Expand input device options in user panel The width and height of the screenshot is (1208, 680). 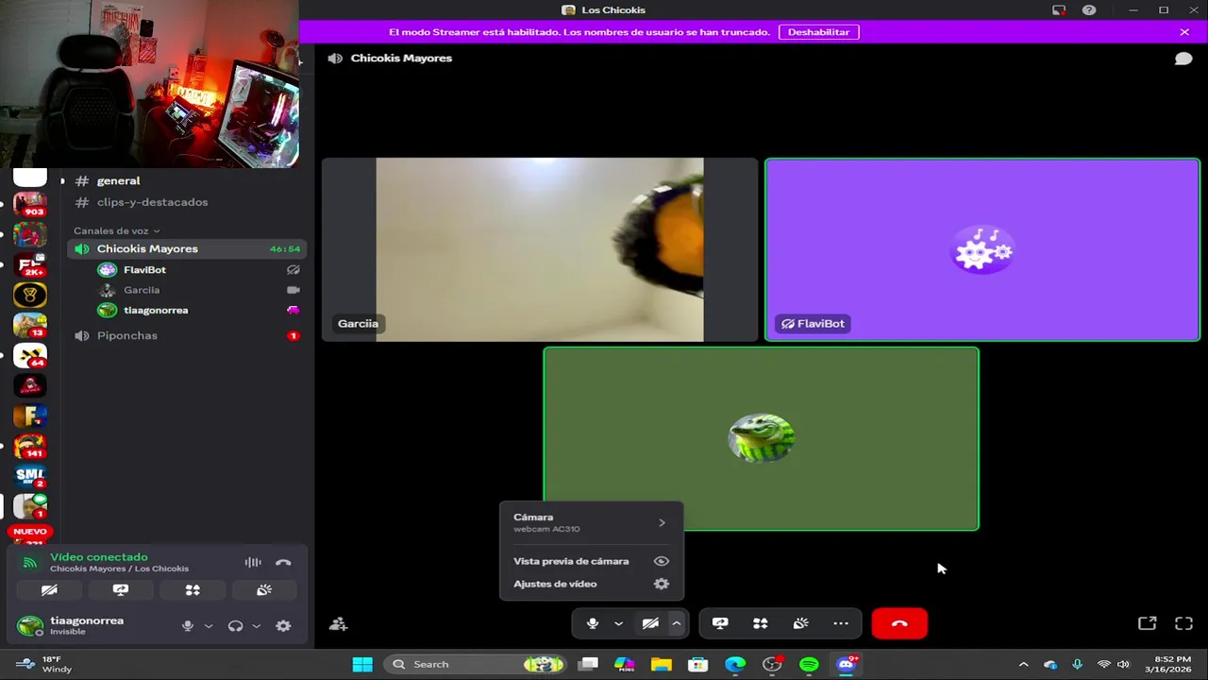point(209,626)
